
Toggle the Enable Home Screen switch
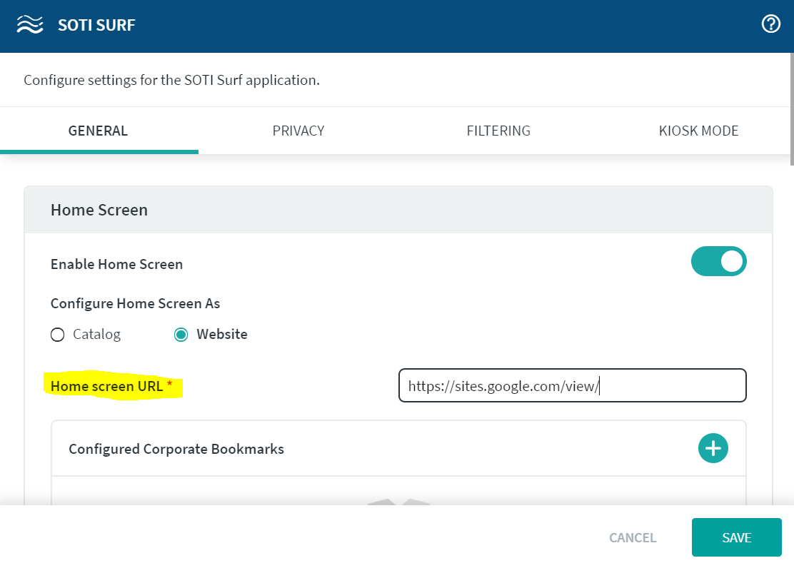point(718,262)
